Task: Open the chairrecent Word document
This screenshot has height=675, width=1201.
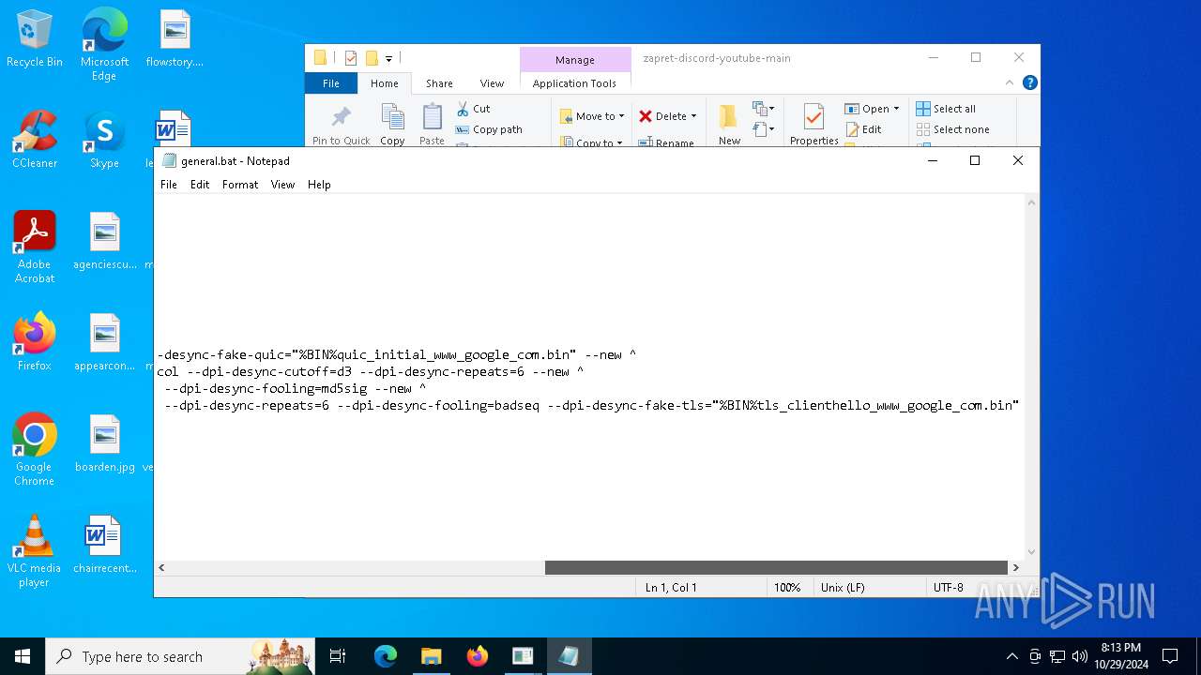Action: [x=104, y=545]
